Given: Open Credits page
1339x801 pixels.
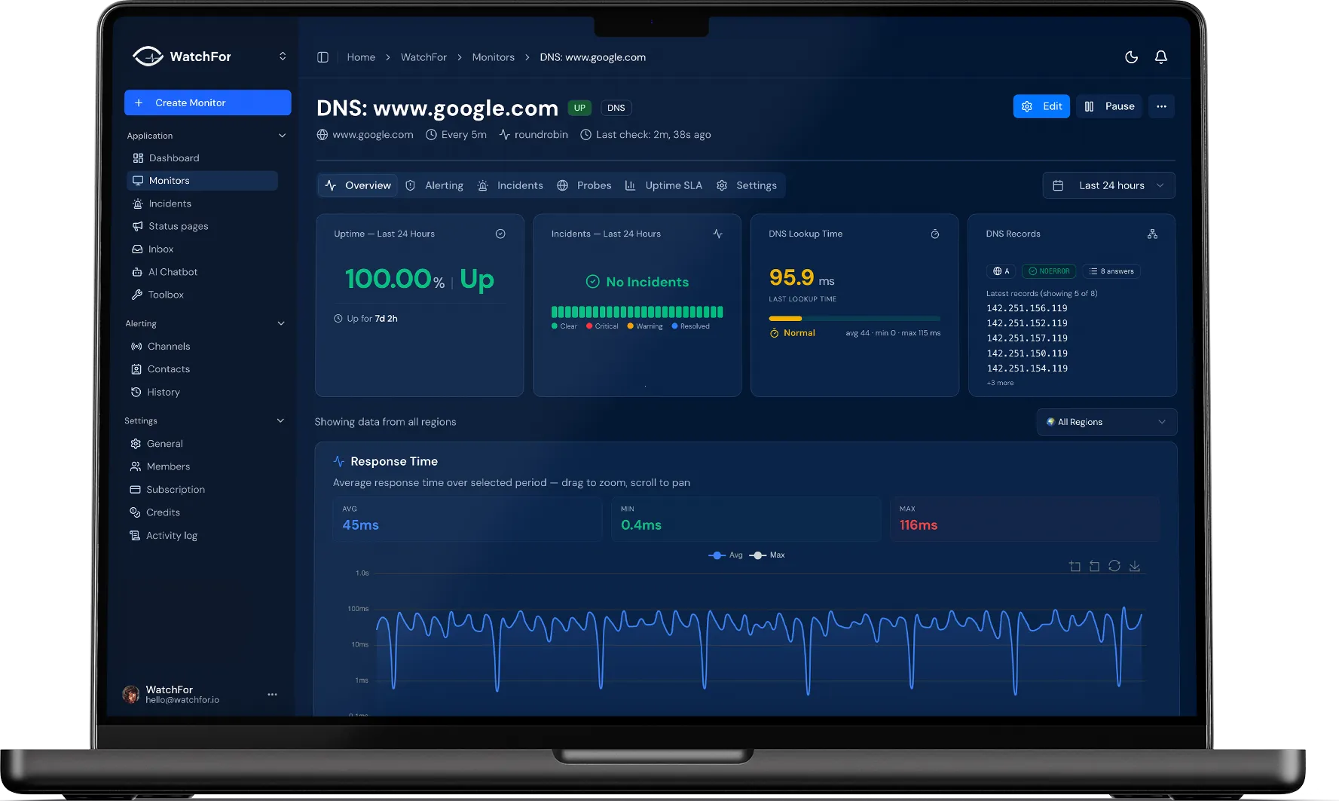Looking at the screenshot, I should [x=200, y=512].
